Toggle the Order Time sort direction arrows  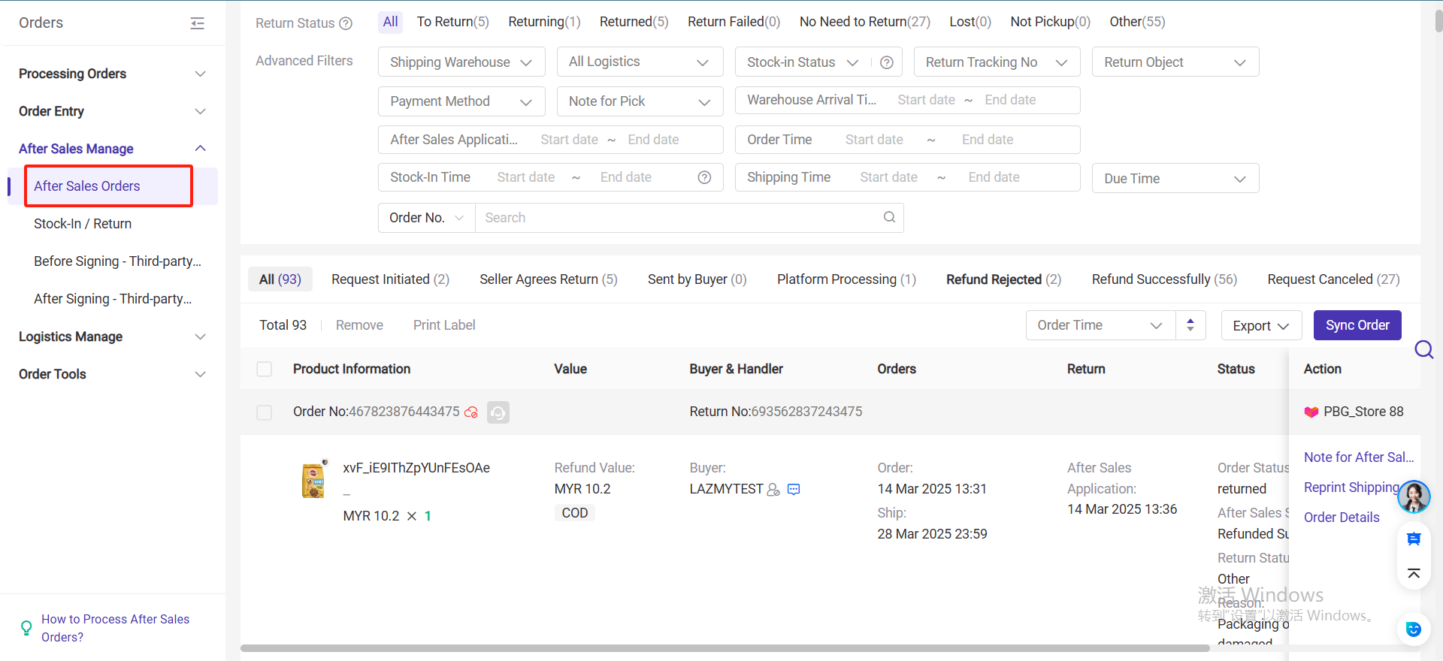pyautogui.click(x=1190, y=325)
